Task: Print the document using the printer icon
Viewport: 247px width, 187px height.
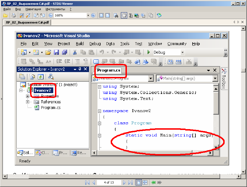Action: [x=14, y=15]
